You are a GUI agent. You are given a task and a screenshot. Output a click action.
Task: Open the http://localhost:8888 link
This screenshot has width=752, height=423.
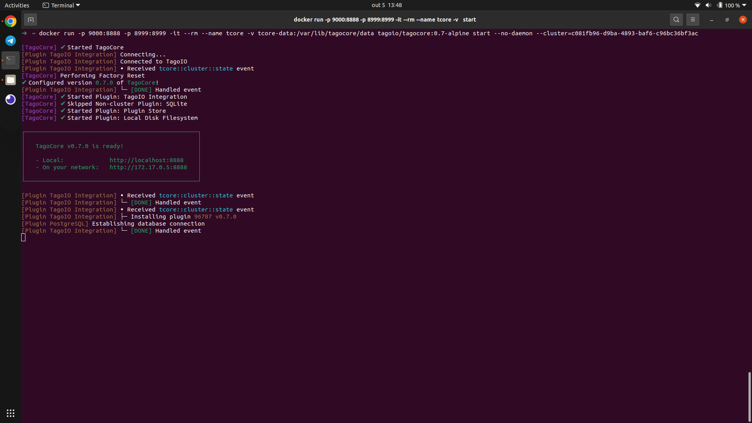[x=146, y=160]
